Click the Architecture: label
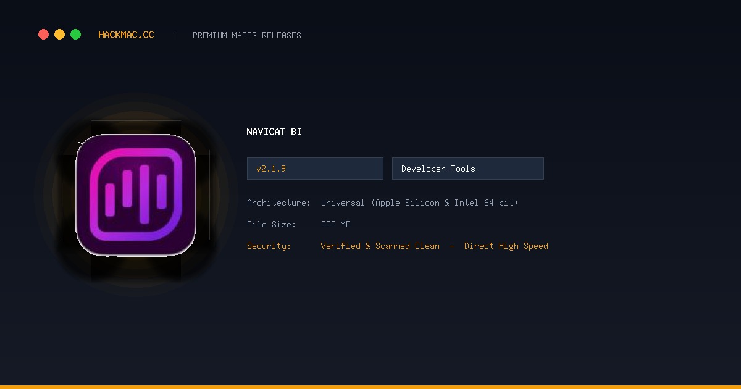Image resolution: width=741 pixels, height=389 pixels. pyautogui.click(x=279, y=203)
